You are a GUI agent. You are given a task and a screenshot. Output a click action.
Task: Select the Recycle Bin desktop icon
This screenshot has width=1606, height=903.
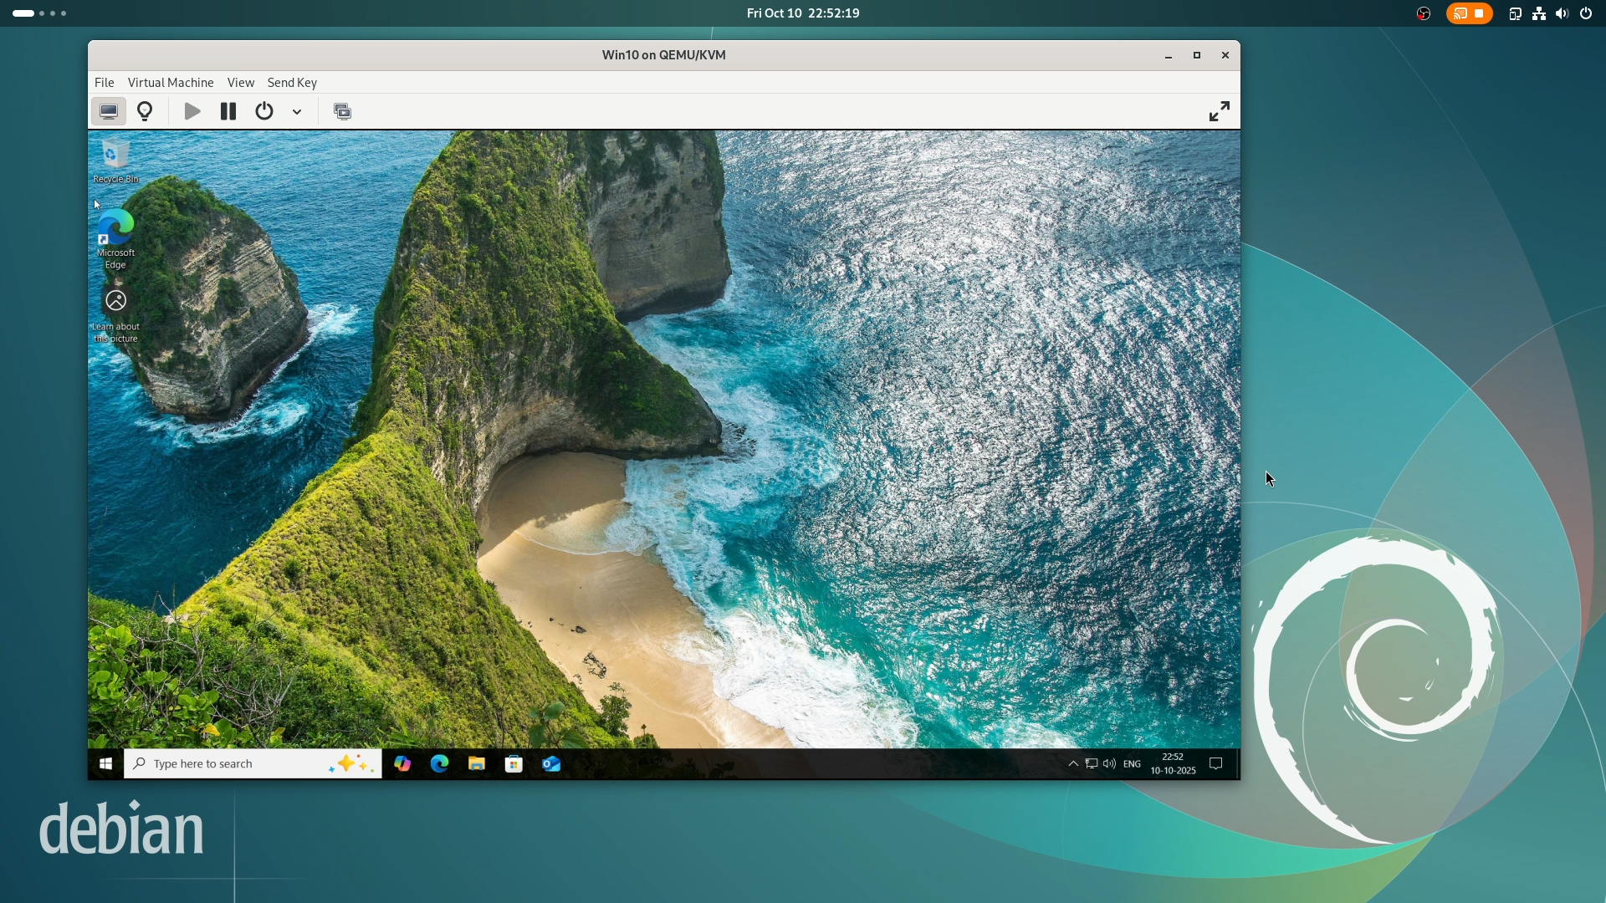point(115,161)
